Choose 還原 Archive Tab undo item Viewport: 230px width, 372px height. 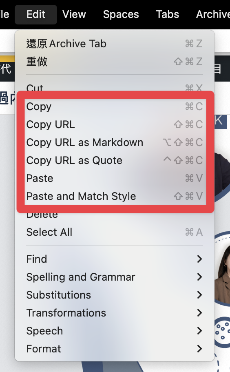[x=115, y=44]
